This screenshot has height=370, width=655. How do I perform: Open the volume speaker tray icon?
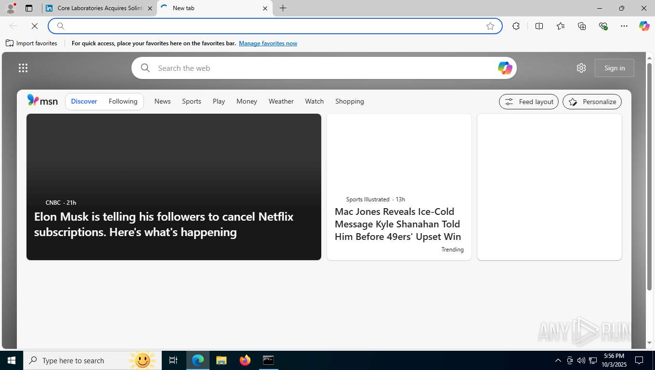pos(581,360)
